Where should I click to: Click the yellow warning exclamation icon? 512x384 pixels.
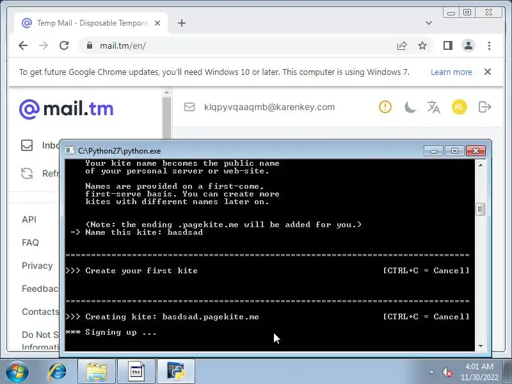pyautogui.click(x=385, y=107)
